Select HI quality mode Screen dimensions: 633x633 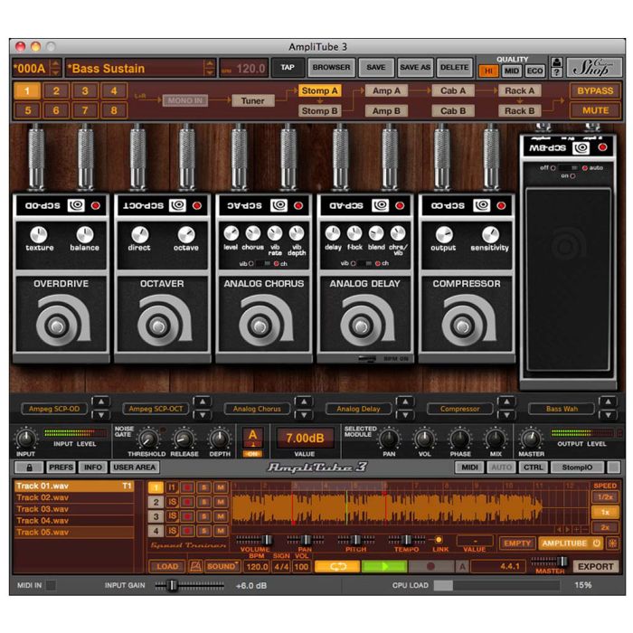coord(488,71)
